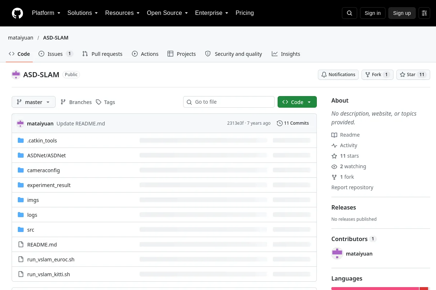Open the 11 Commits history
The width and height of the screenshot is (436, 290).
tap(293, 123)
